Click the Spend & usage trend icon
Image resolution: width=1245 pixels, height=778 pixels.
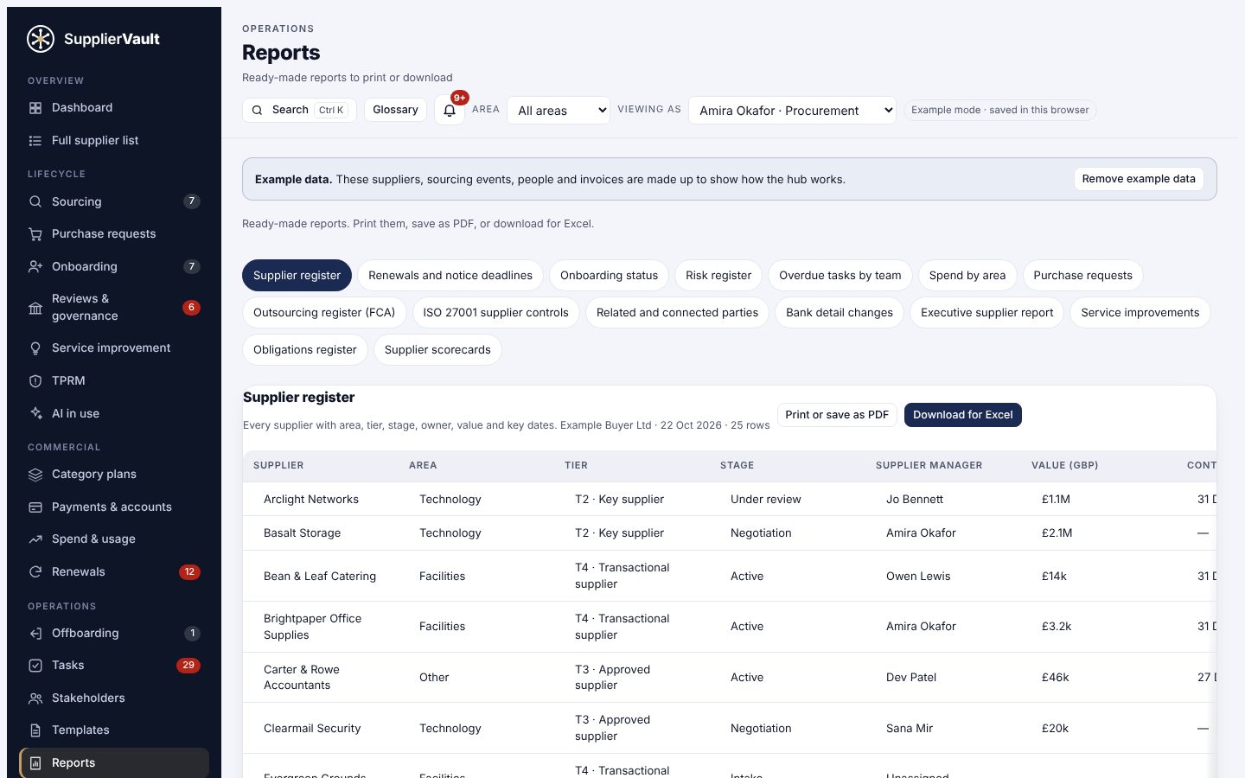point(35,539)
